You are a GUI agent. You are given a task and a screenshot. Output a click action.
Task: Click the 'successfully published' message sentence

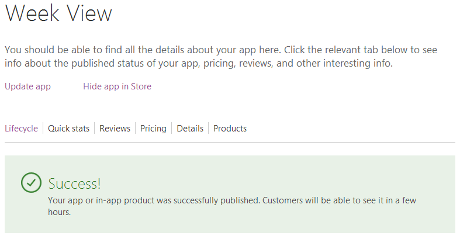pos(154,200)
